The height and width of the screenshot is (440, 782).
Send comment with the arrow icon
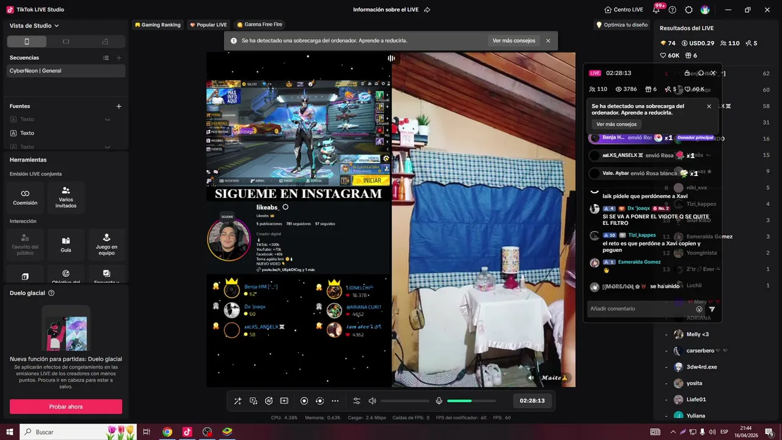(712, 309)
